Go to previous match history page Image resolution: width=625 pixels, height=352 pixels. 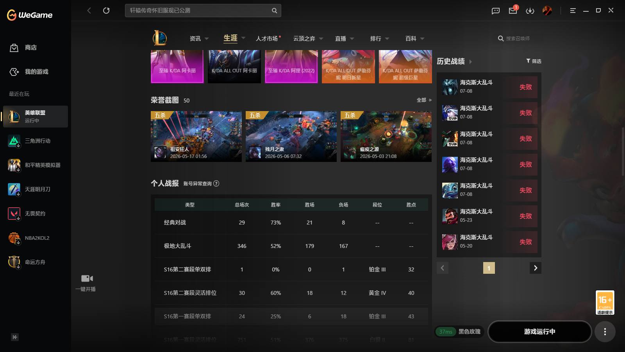tap(443, 268)
